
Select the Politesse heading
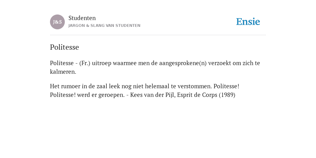click(64, 47)
